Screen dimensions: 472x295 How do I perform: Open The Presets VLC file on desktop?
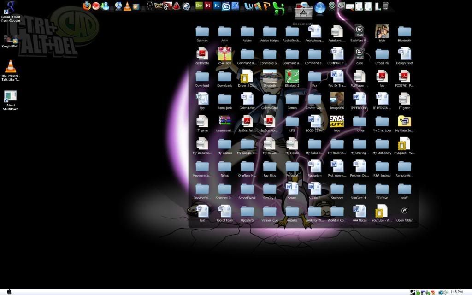coord(11,71)
